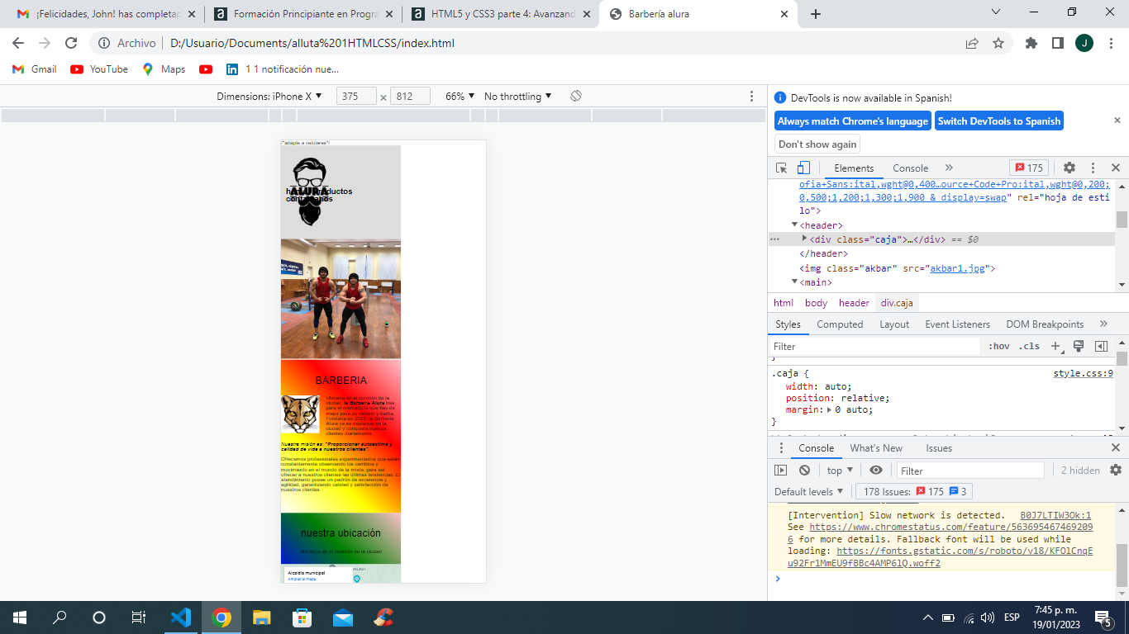This screenshot has width=1129, height=634.
Task: Click Don't show again button
Action: point(817,144)
